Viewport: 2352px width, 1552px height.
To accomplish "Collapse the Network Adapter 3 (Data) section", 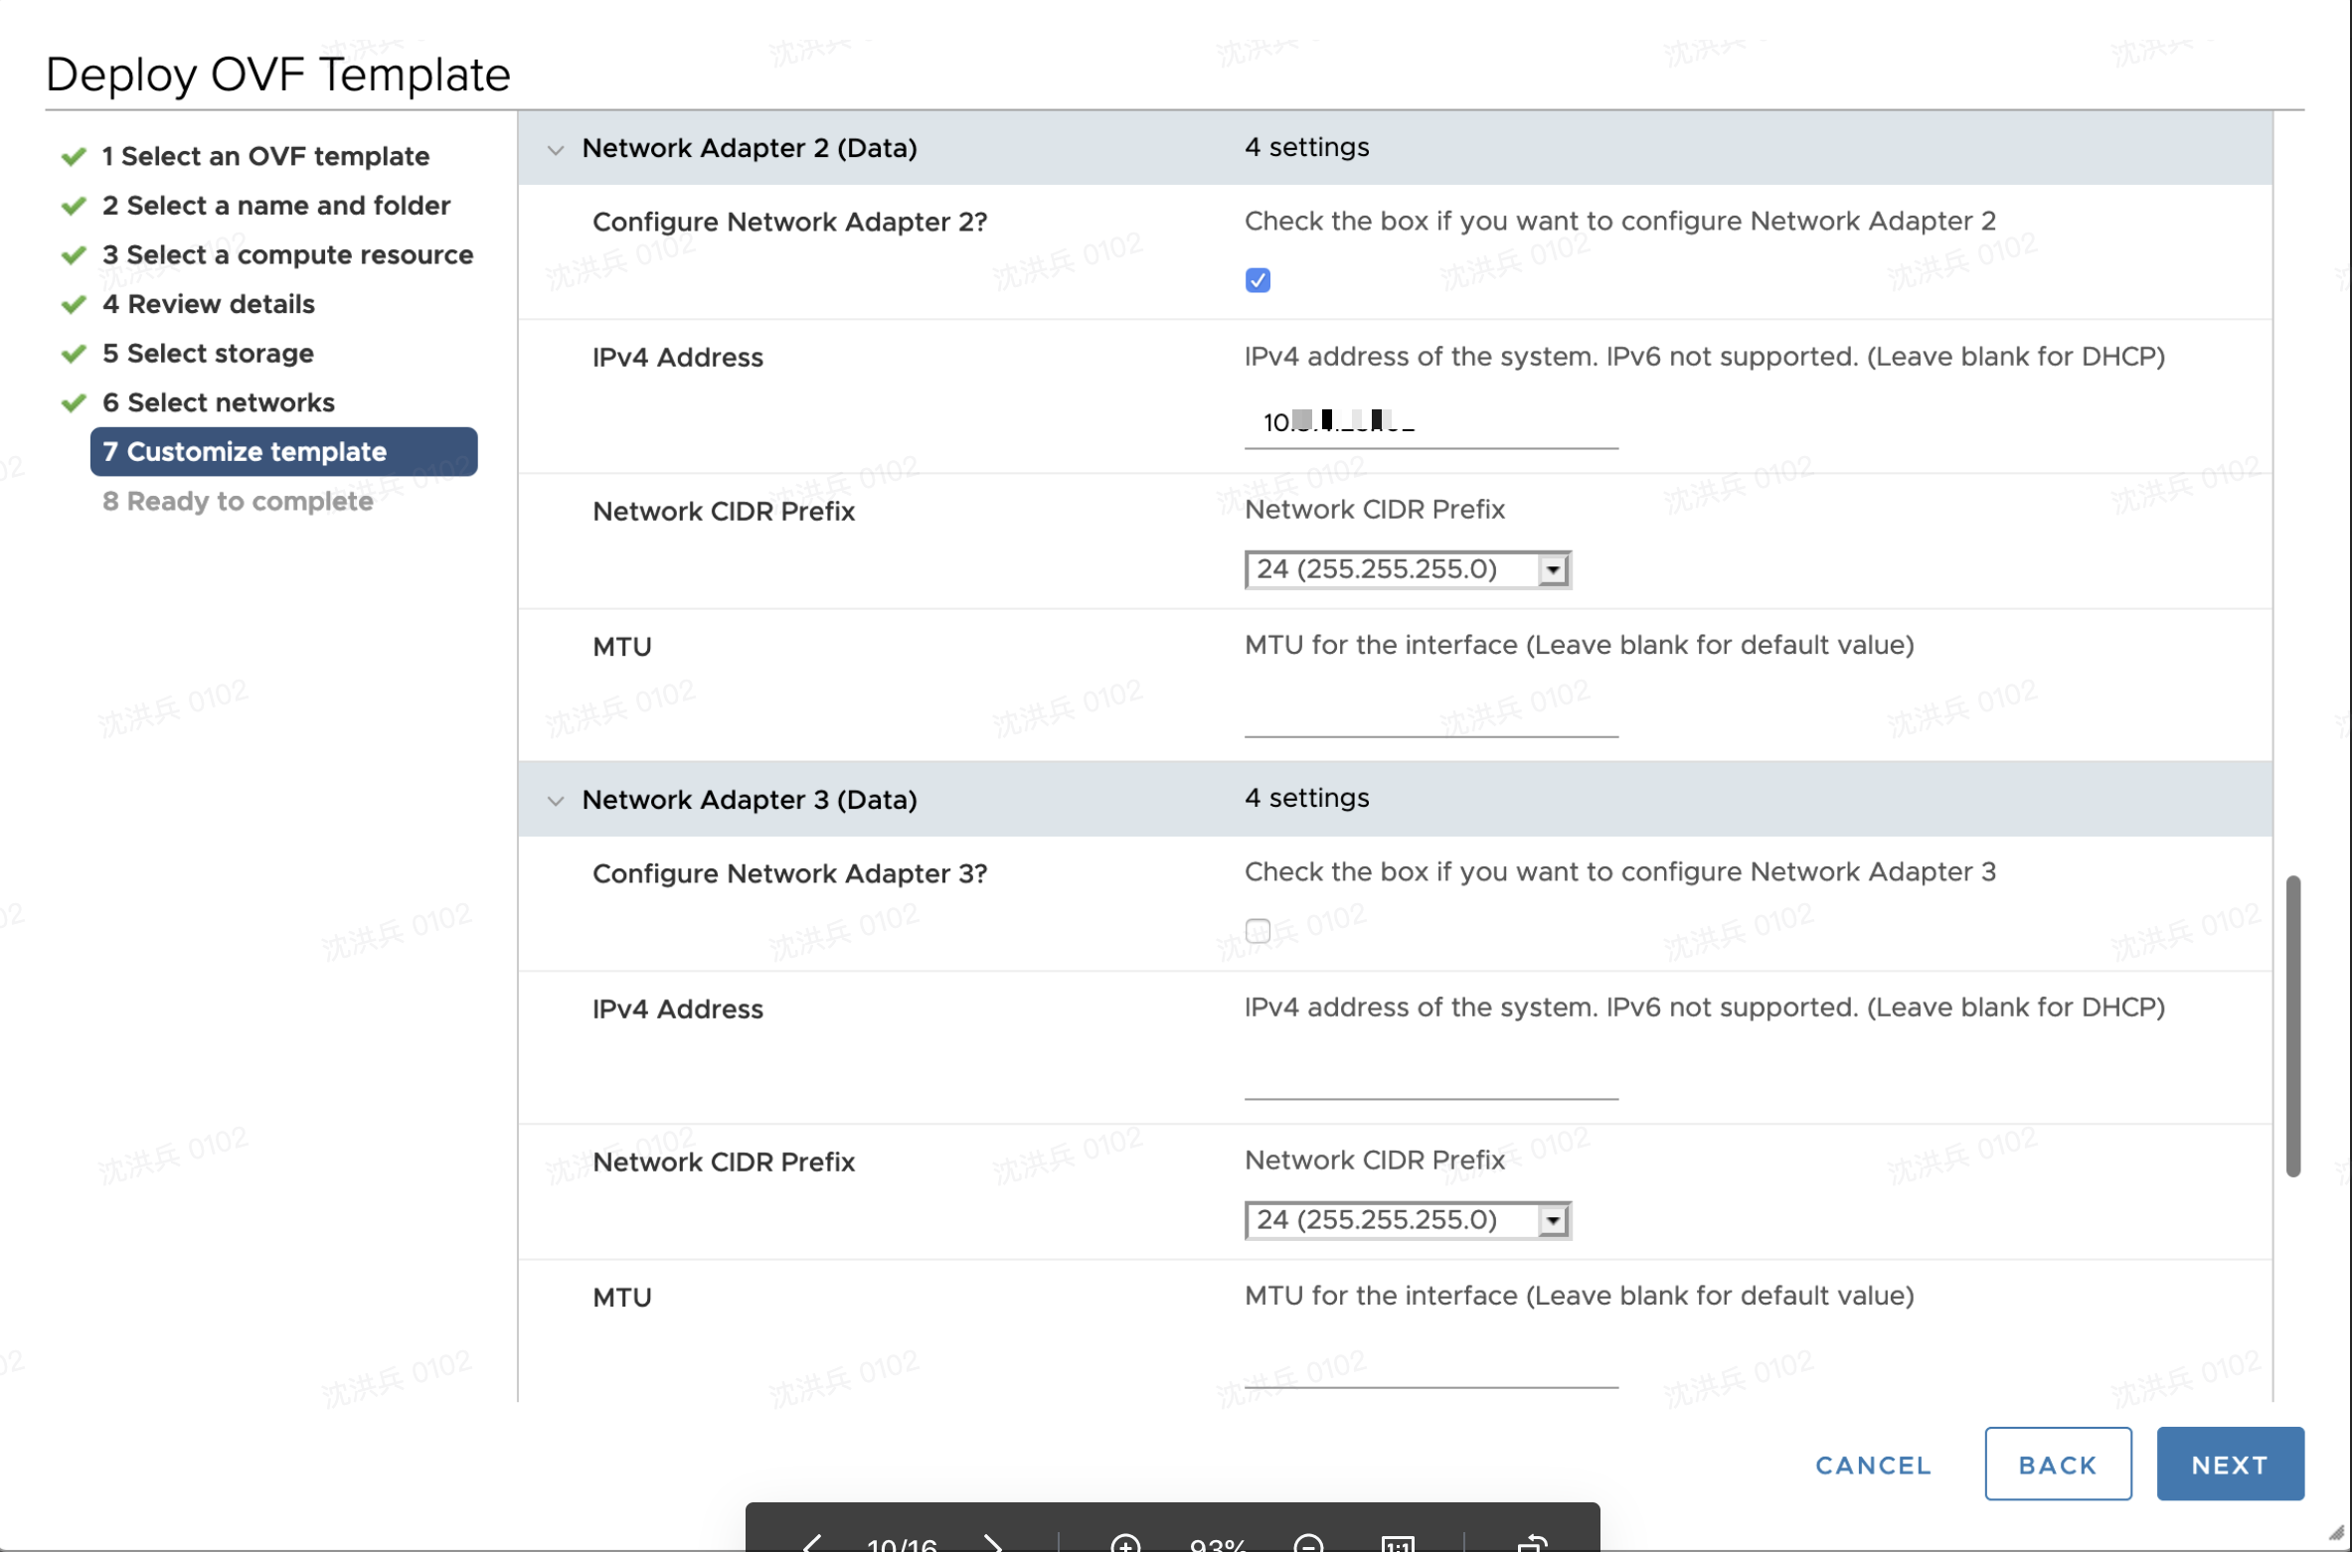I will pos(556,800).
